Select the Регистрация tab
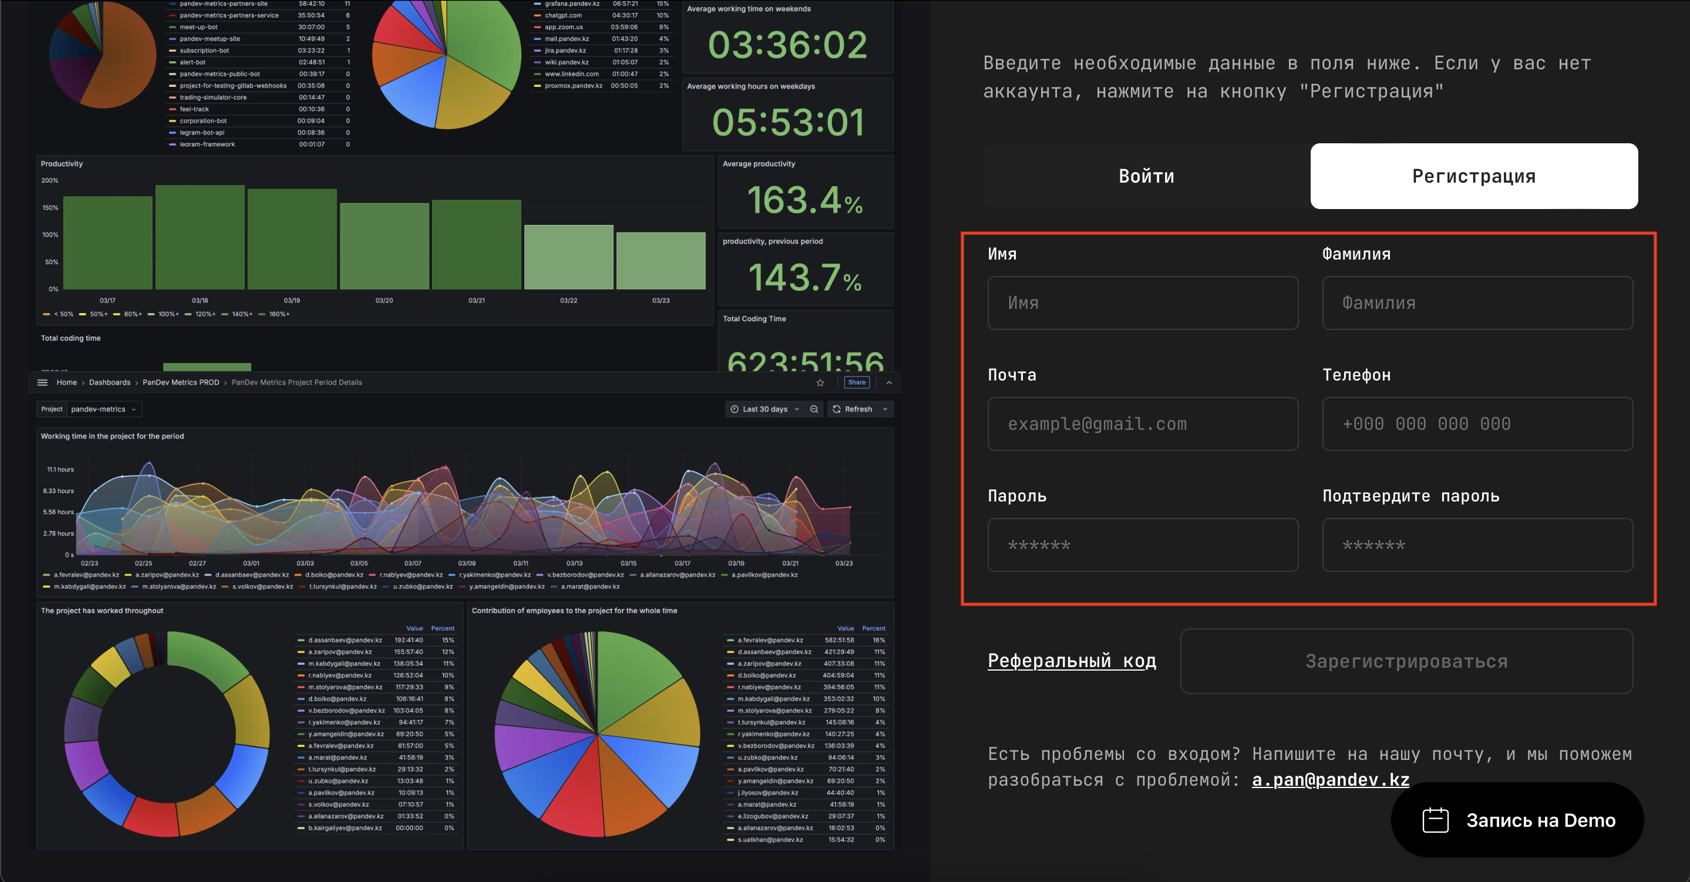This screenshot has height=882, width=1690. (x=1473, y=176)
